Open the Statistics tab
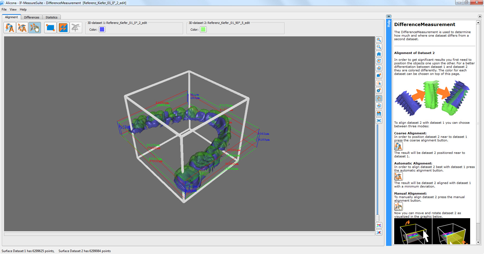The width and height of the screenshot is (484, 254). [x=51, y=17]
